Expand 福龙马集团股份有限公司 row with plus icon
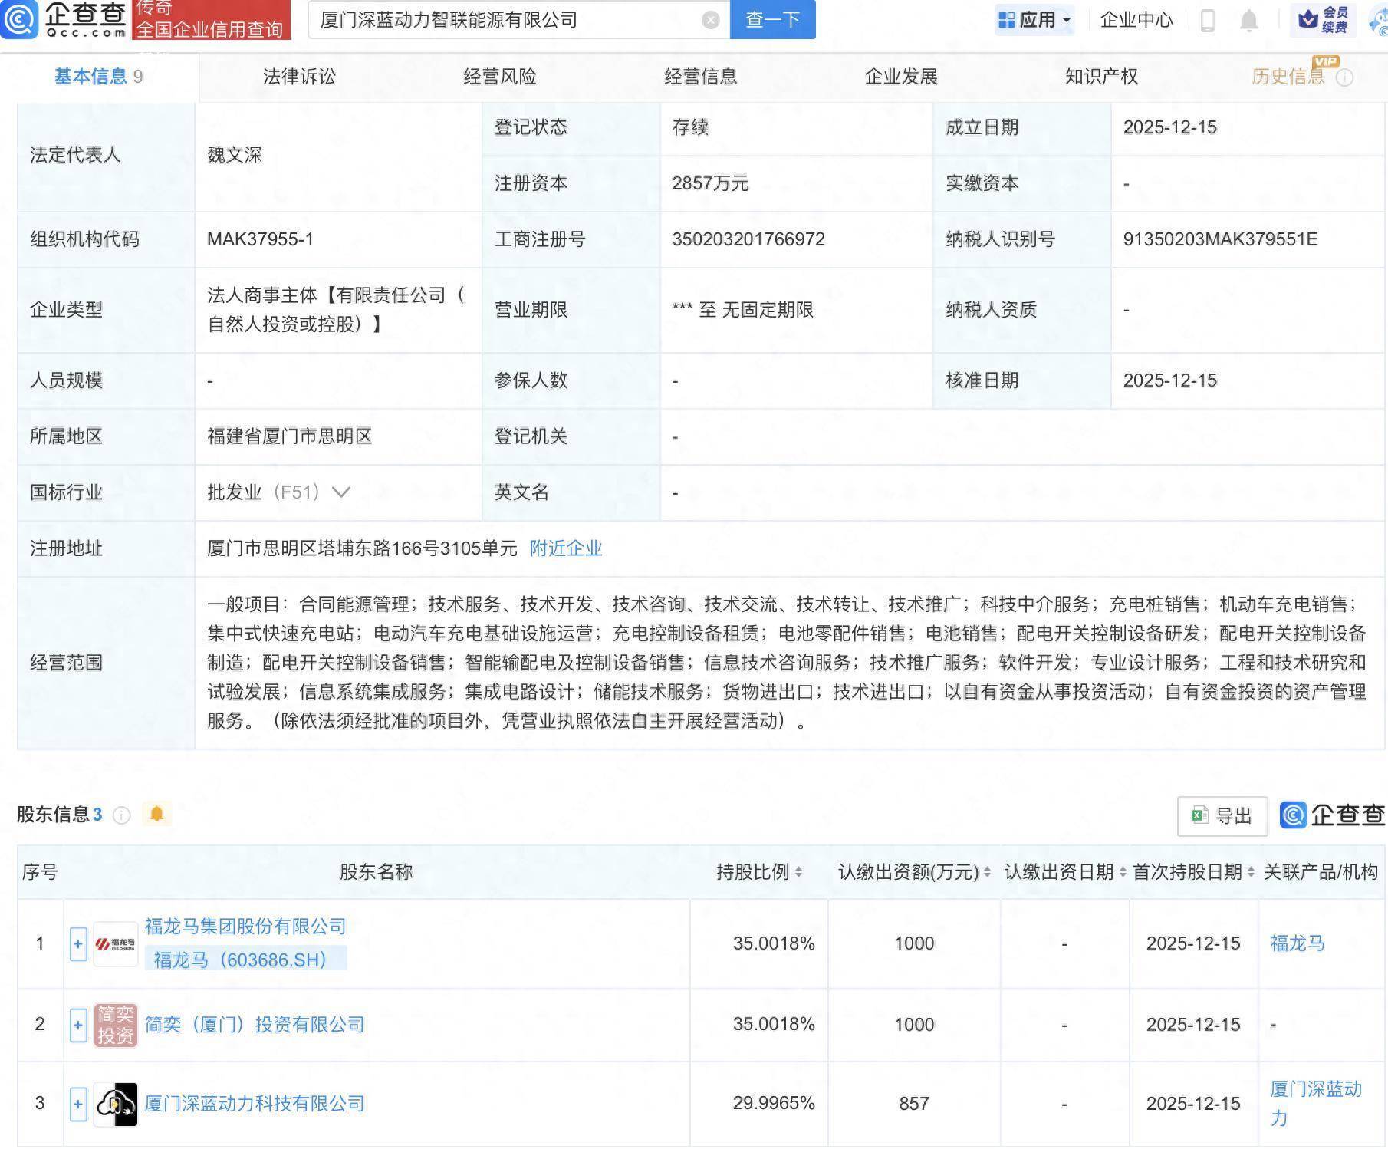 click(x=77, y=944)
